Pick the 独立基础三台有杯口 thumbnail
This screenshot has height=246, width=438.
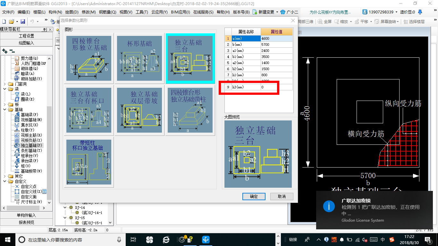click(89, 111)
